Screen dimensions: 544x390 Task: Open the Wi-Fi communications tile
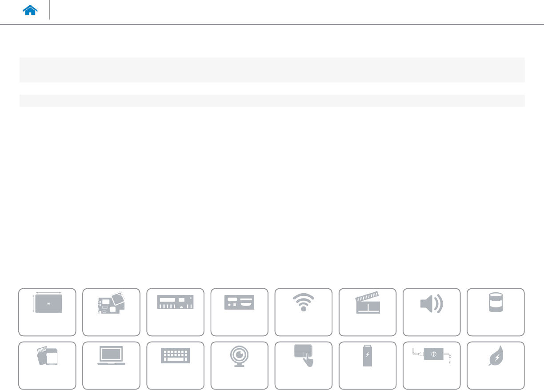click(303, 312)
